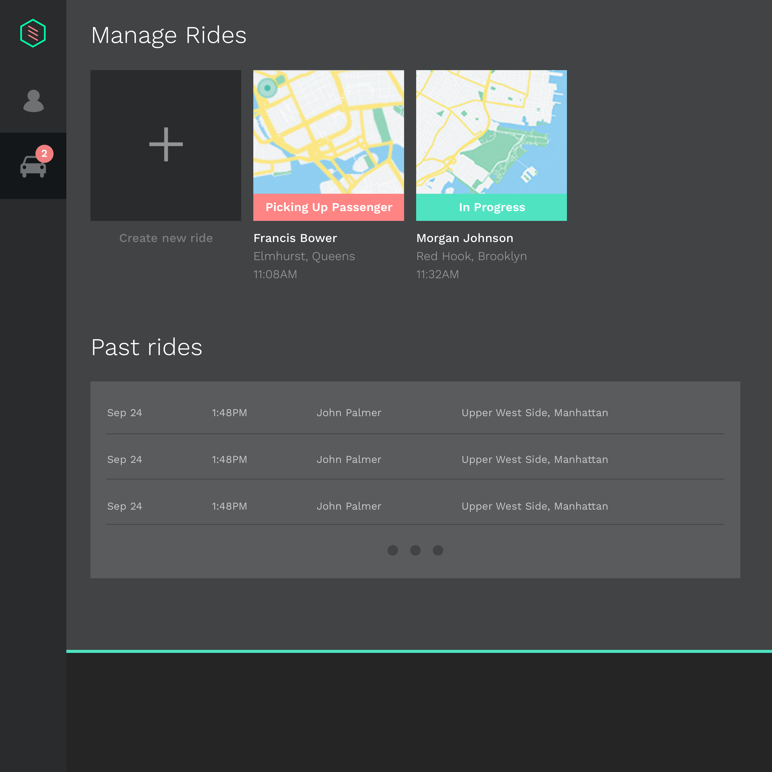Click the green location marker on map
Image resolution: width=772 pixels, height=772 pixels.
pos(267,87)
